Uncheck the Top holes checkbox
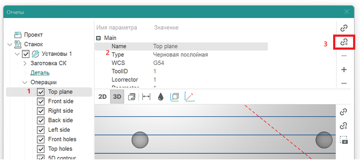Image resolution: width=360 pixels, height=168 pixels. tap(41, 149)
